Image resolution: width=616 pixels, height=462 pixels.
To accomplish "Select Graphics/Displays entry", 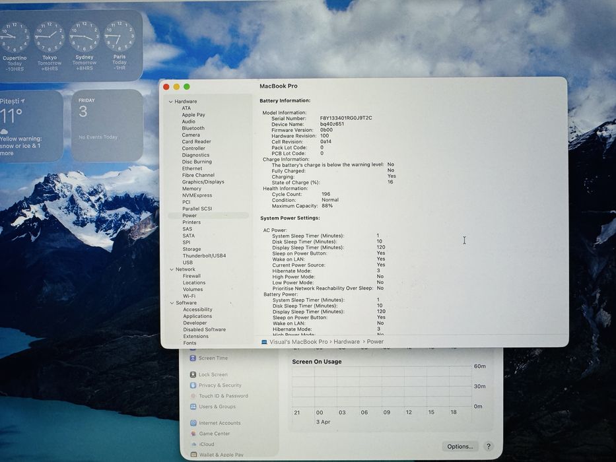I will [x=203, y=182].
